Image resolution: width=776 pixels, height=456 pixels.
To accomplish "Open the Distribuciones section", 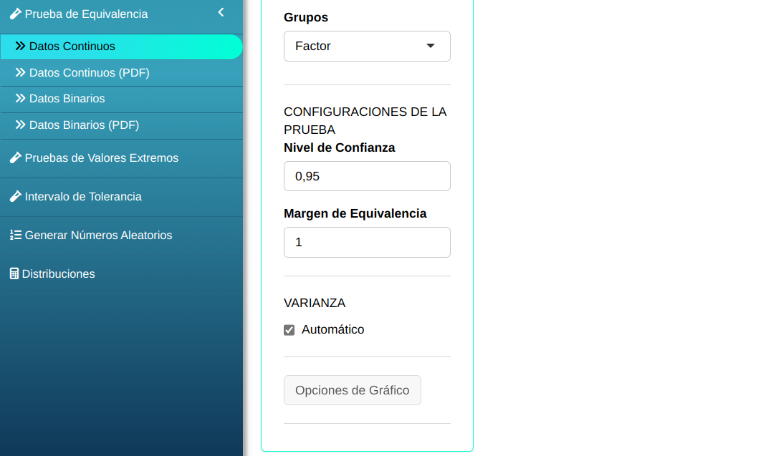I will coord(58,274).
